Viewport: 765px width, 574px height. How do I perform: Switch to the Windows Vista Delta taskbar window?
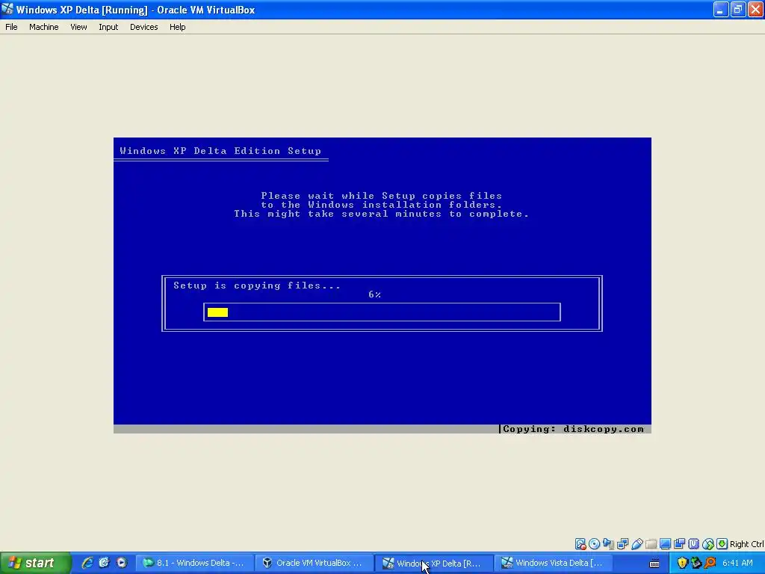point(554,563)
